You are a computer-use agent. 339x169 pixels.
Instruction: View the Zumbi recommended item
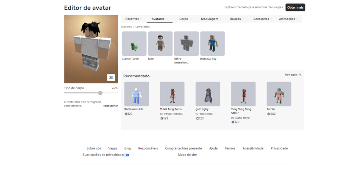coord(279,94)
